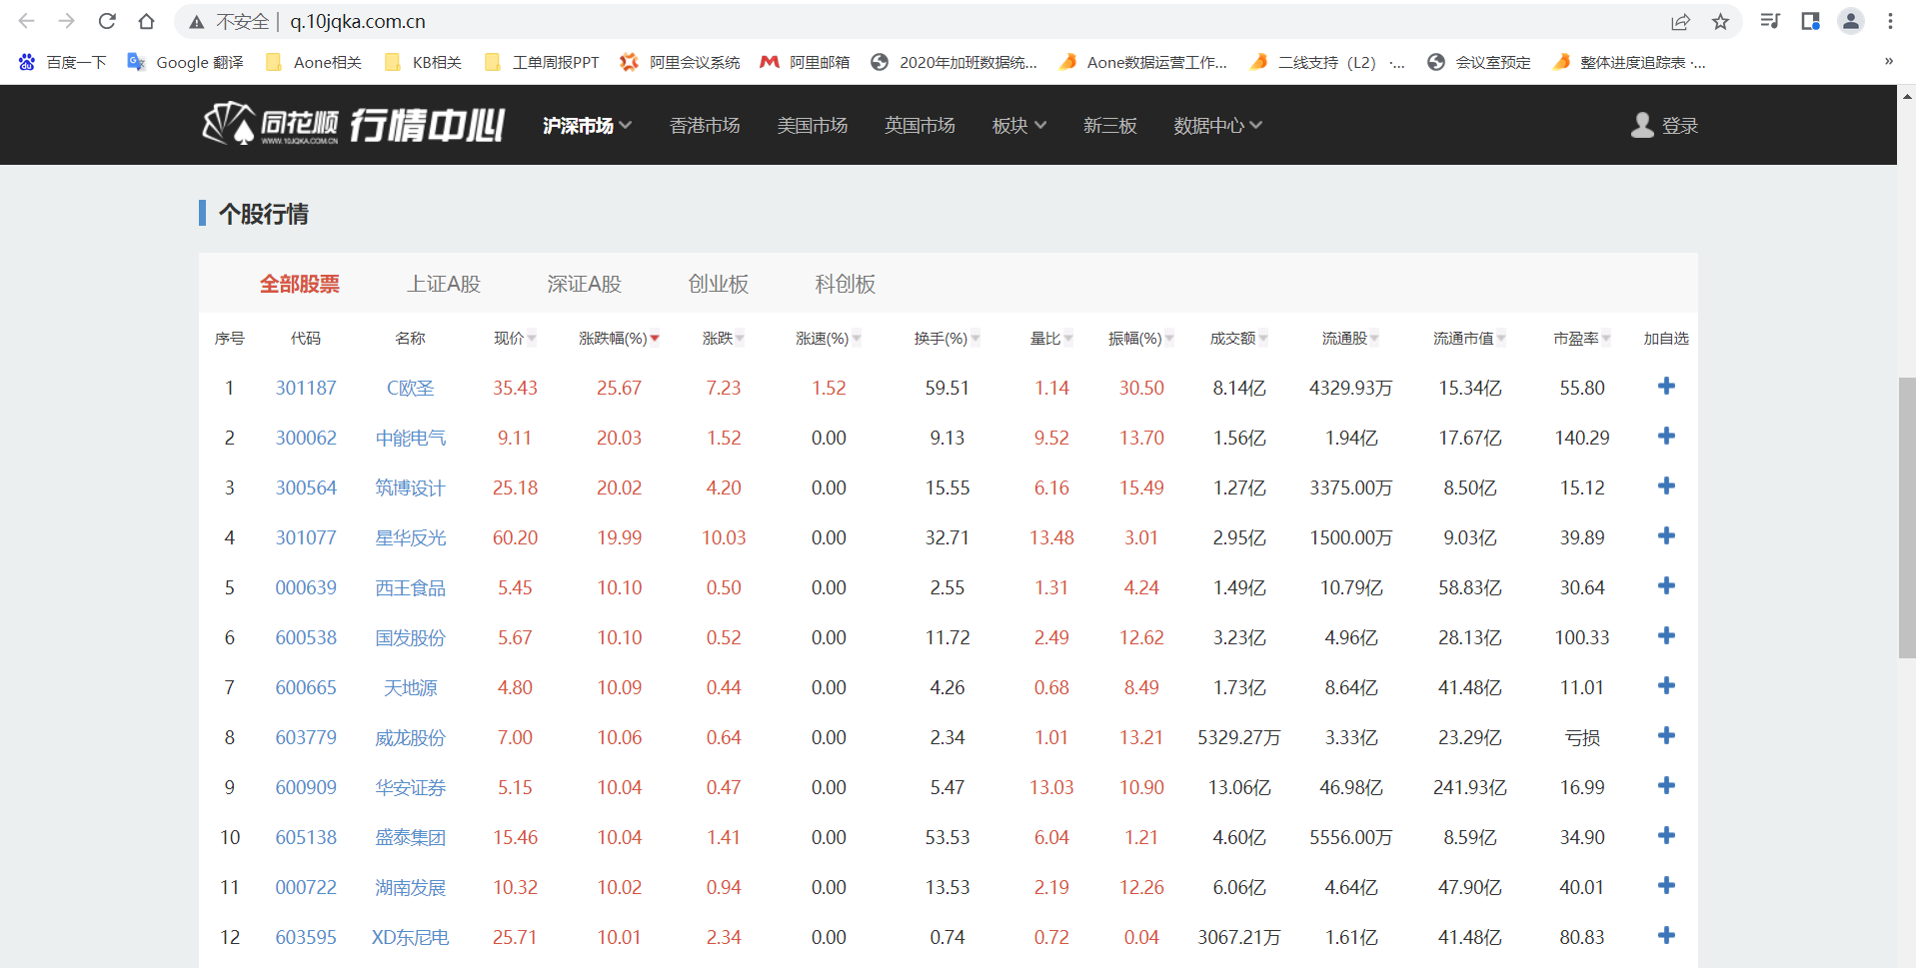Expand the 沪深市场 dropdown menu
Viewport: 1916px width, 968px height.
point(587,125)
